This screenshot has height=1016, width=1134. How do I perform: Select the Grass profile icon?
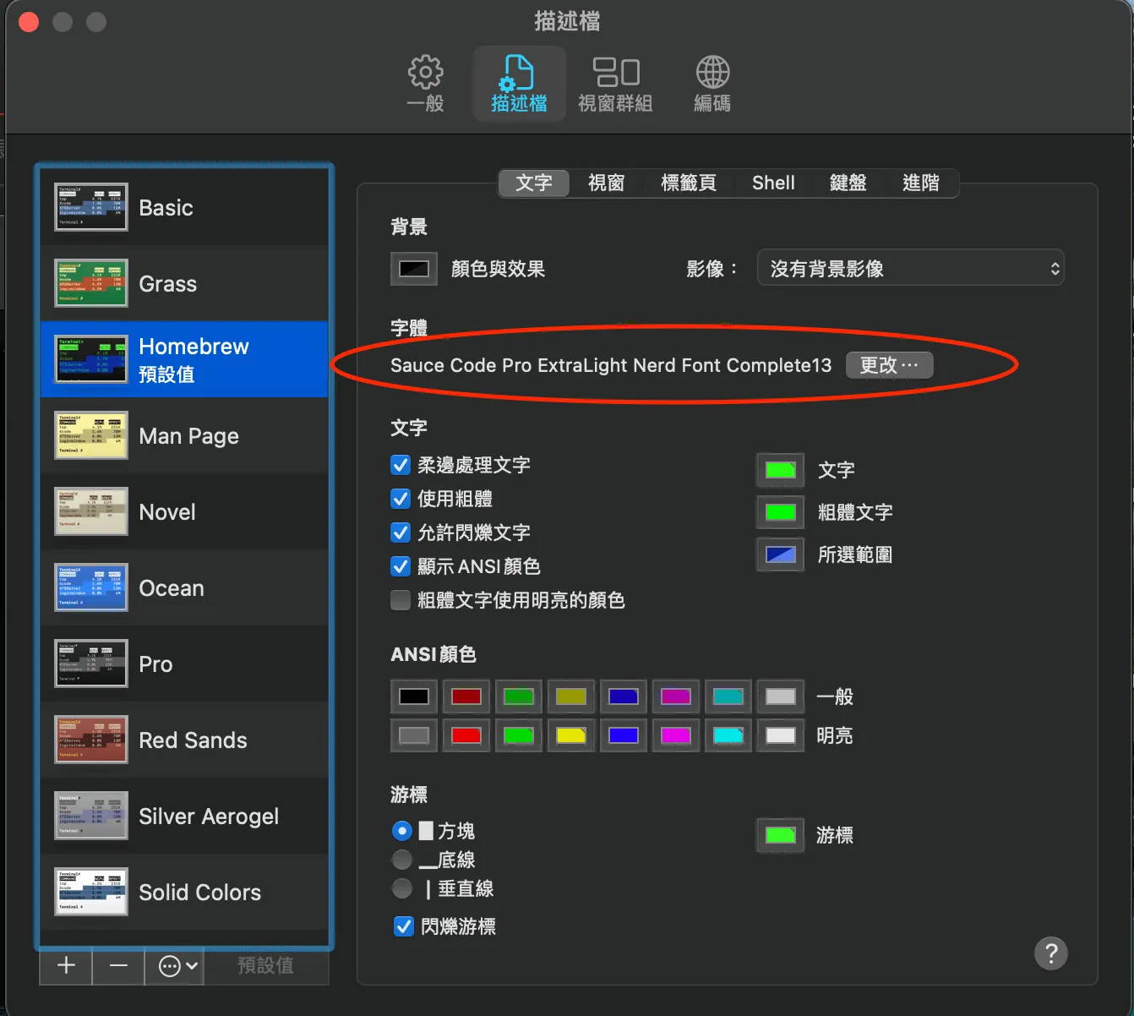click(x=91, y=283)
